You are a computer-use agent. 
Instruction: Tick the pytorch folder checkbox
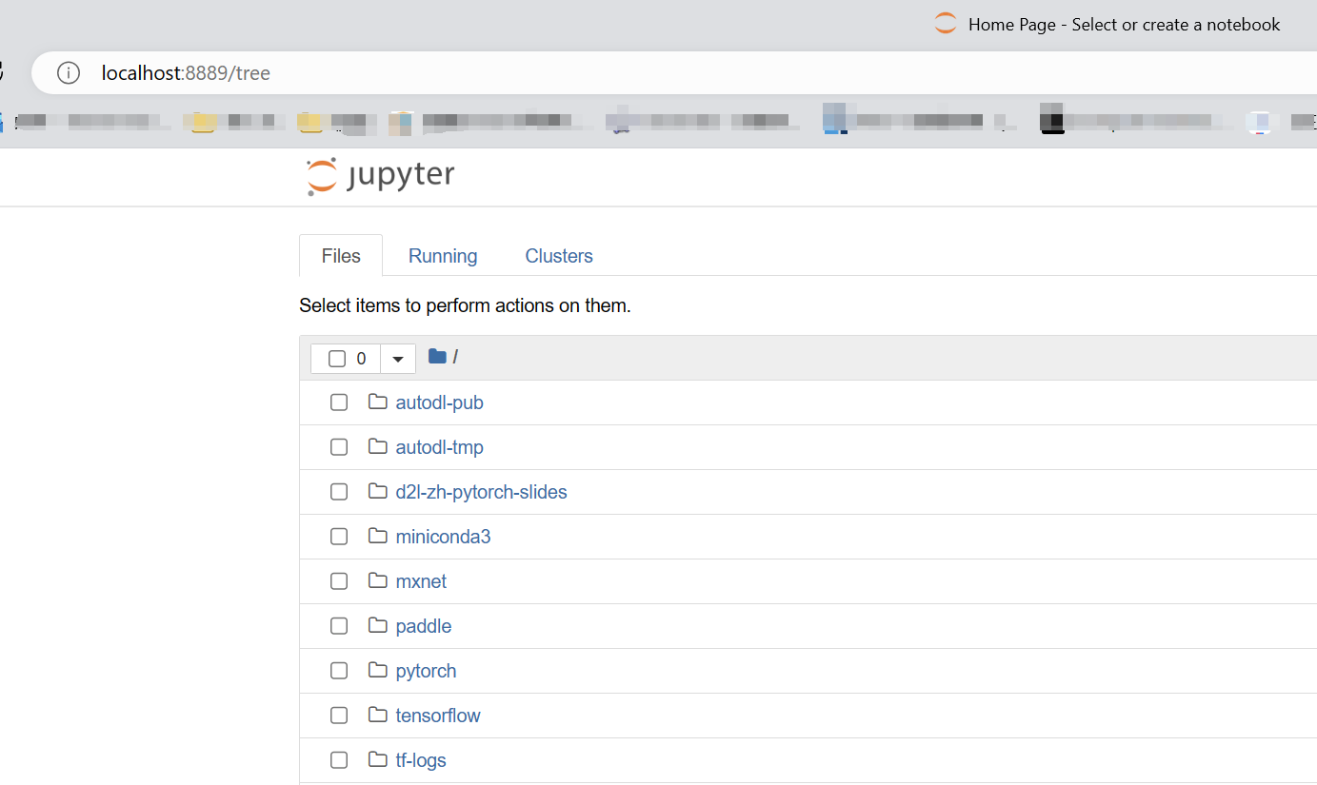[x=339, y=671]
